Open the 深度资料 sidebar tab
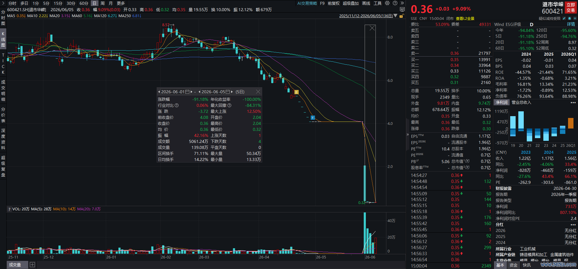Viewport: 578px width, 269px height. 3,139
